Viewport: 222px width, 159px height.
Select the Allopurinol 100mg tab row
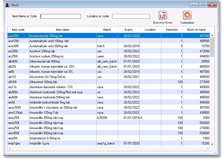coord(63,82)
